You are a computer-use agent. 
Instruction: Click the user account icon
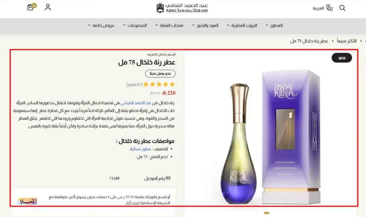coord(48,7)
